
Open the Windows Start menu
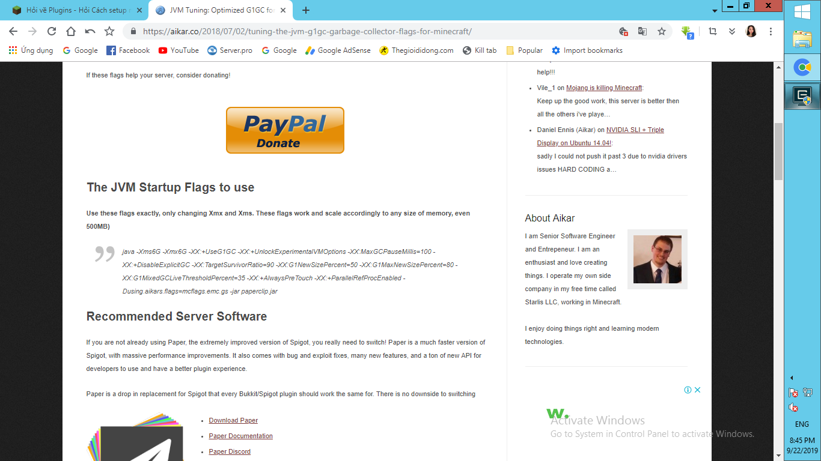click(x=802, y=12)
